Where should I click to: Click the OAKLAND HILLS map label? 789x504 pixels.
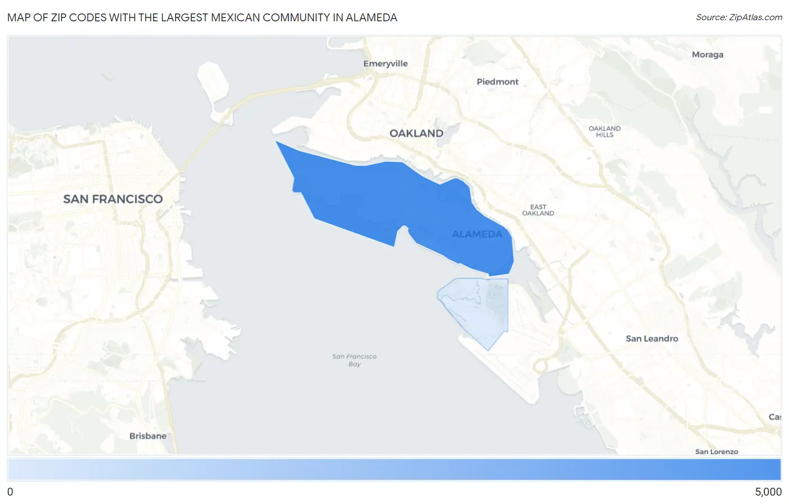(605, 132)
